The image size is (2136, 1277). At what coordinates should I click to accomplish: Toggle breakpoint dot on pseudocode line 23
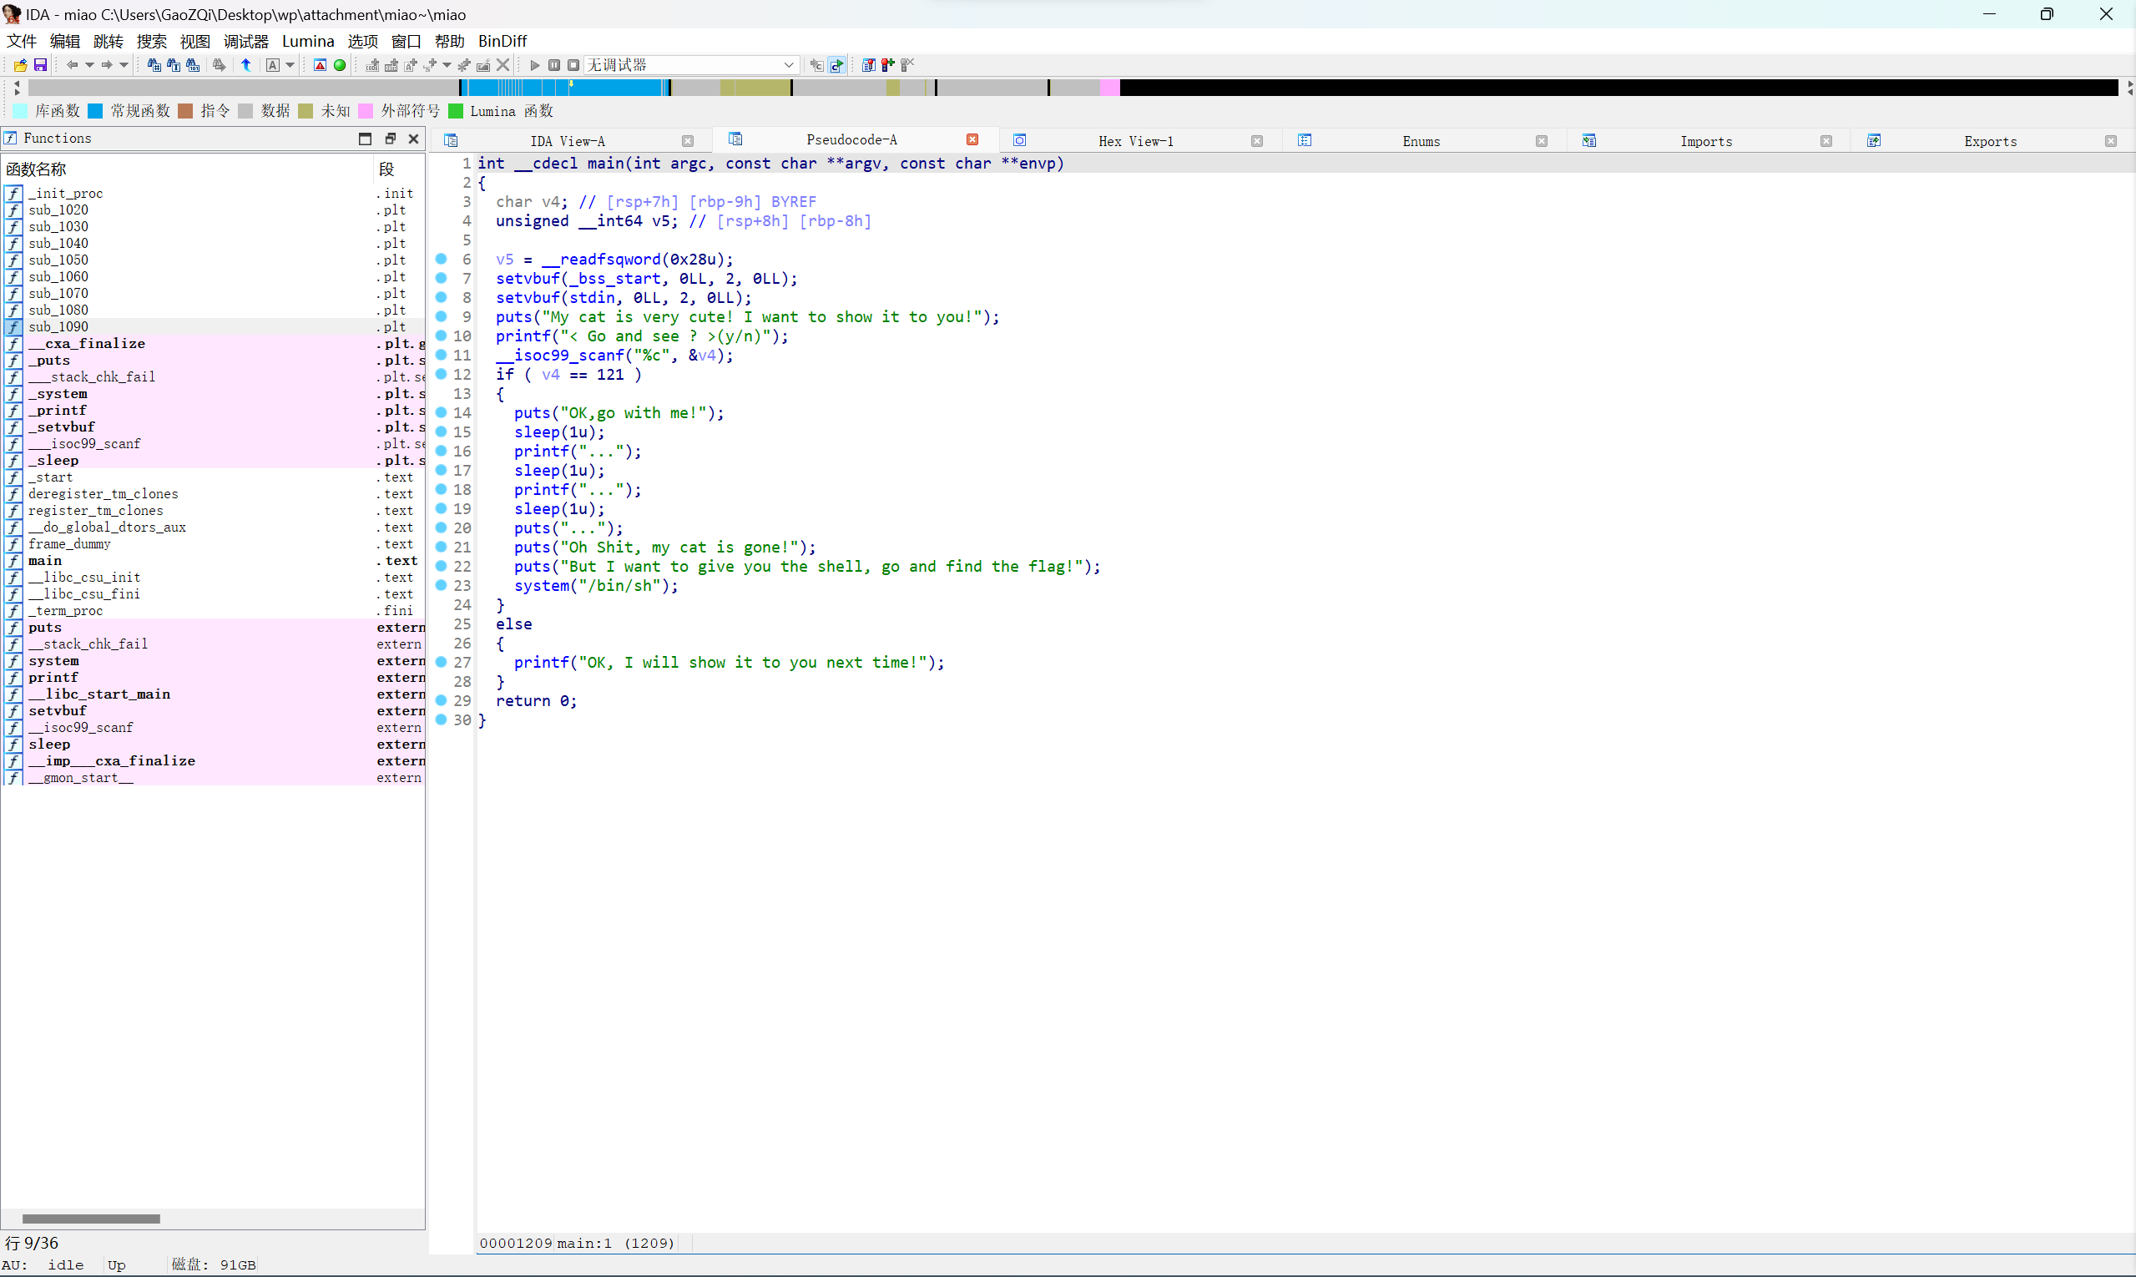pyautogui.click(x=441, y=585)
